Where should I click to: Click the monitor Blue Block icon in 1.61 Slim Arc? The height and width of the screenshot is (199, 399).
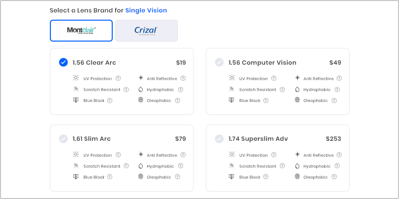pyautogui.click(x=76, y=177)
